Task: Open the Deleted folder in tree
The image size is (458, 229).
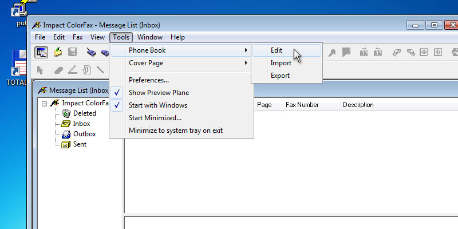Action: (84, 113)
